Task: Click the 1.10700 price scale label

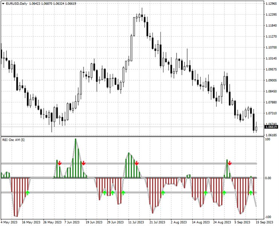Action: tap(271, 47)
